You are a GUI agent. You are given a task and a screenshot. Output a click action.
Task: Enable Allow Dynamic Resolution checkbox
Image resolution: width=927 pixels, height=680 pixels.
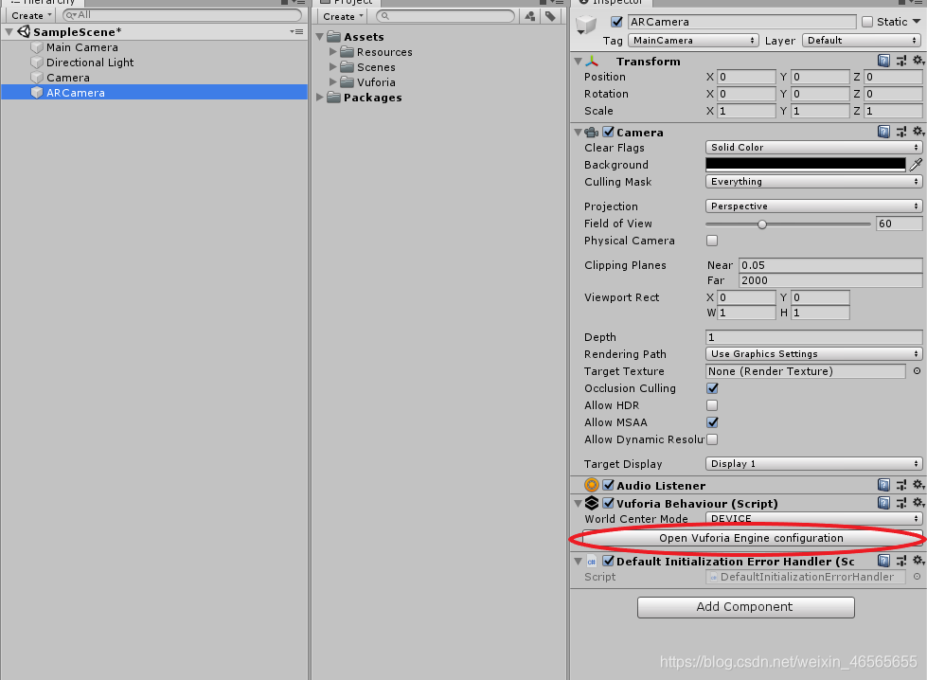pyautogui.click(x=712, y=439)
